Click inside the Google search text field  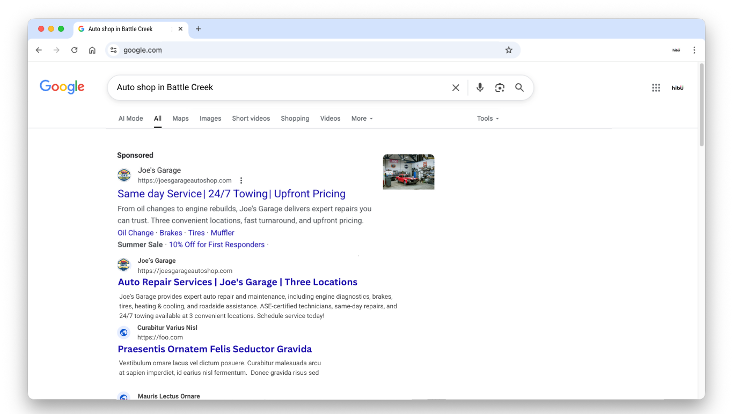[x=279, y=87]
